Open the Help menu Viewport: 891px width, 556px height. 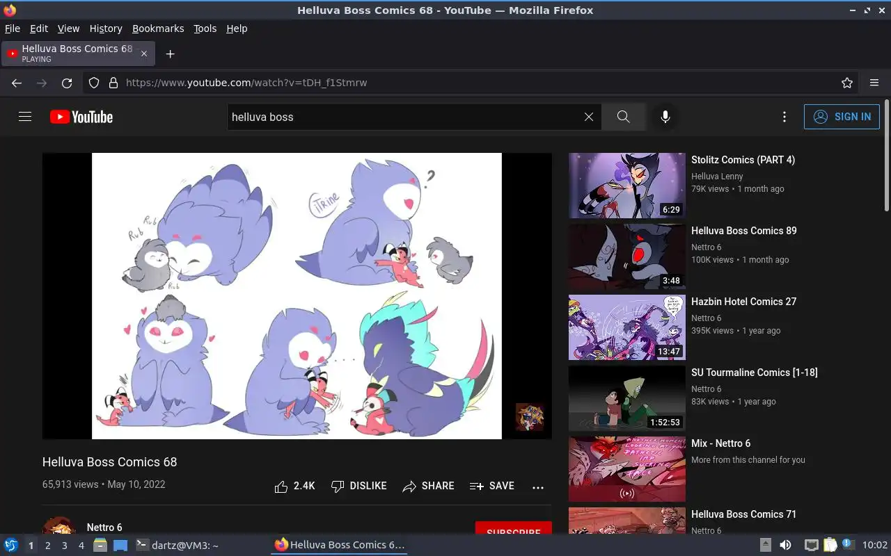click(237, 28)
